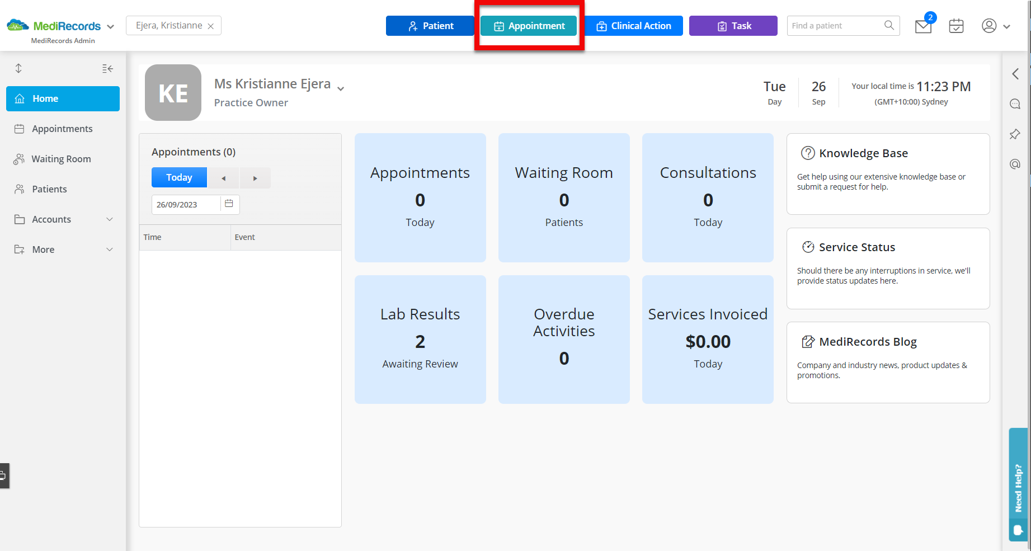Image resolution: width=1031 pixels, height=551 pixels.
Task: Create a new Task
Action: pos(733,26)
